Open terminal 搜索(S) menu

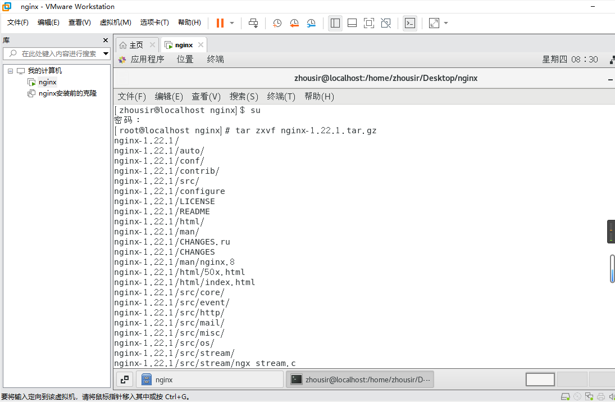point(244,97)
